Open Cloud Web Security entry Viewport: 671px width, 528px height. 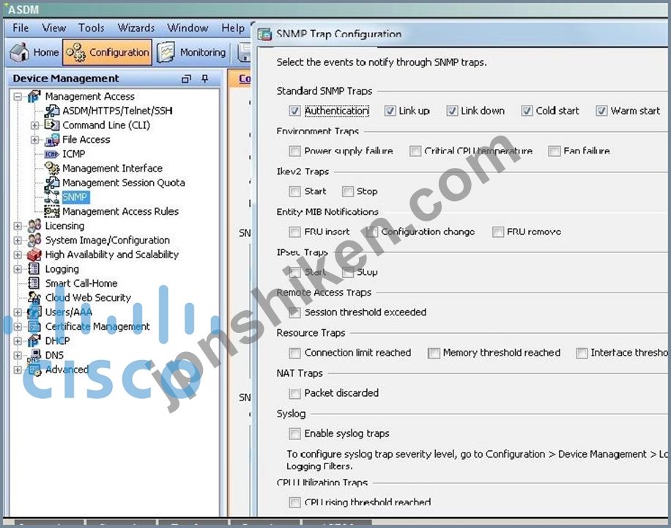(x=88, y=298)
